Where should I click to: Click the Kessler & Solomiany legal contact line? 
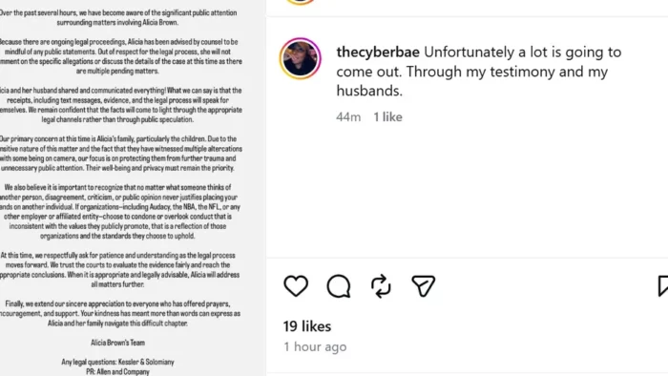pos(117,362)
